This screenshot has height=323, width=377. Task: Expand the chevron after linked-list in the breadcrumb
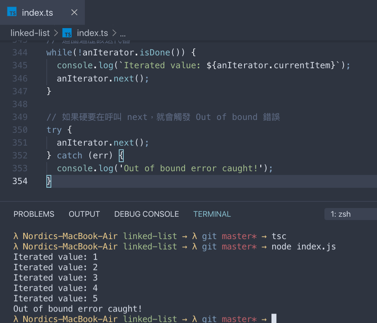point(56,33)
